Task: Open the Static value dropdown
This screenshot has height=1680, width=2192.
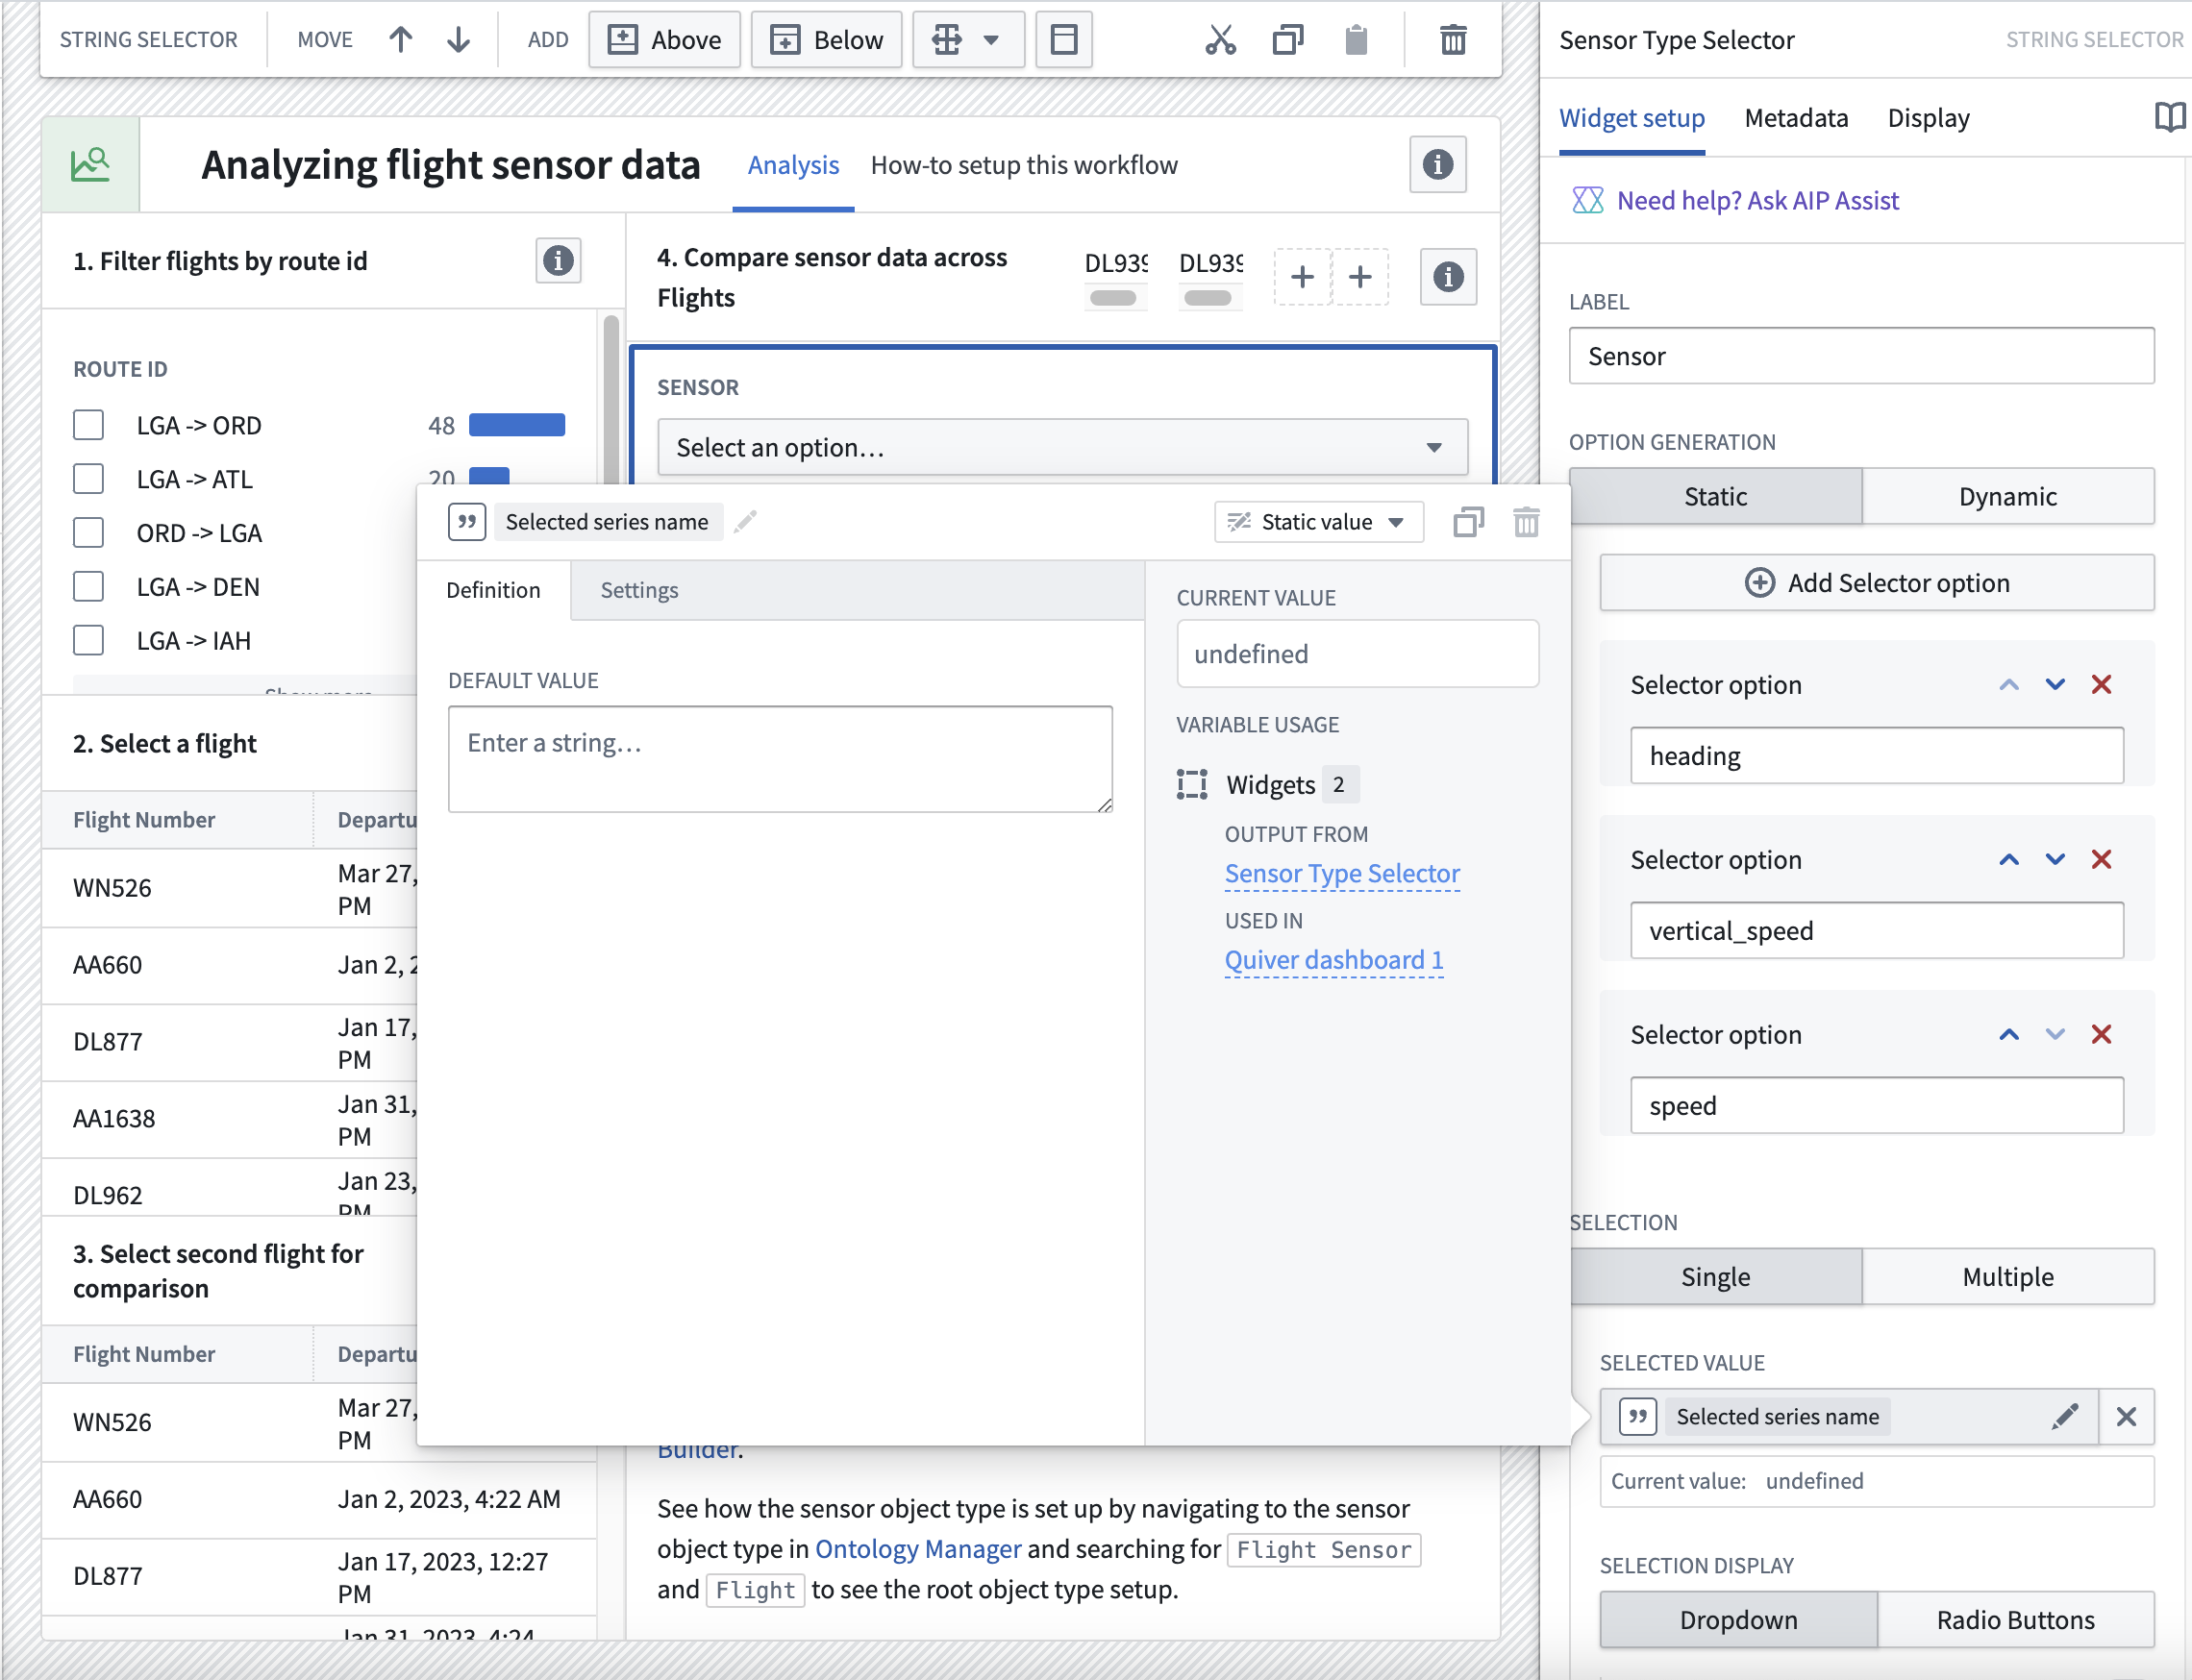Action: click(x=1319, y=522)
